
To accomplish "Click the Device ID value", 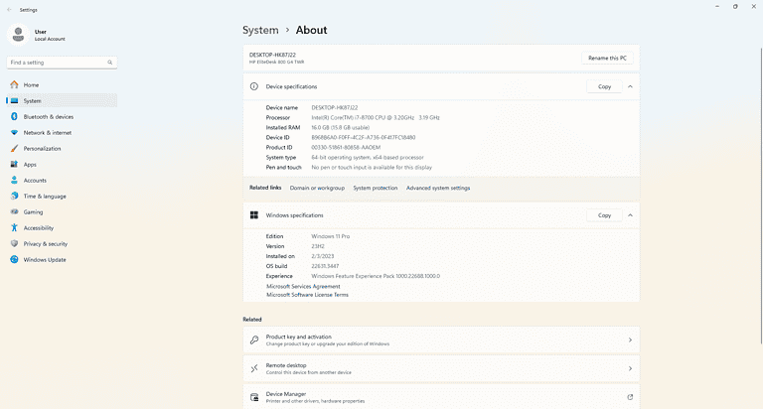I will pyautogui.click(x=364, y=138).
